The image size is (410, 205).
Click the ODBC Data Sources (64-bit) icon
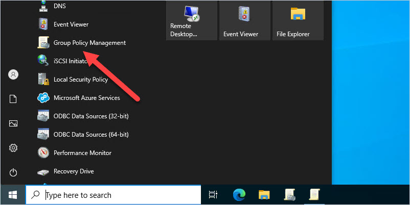43,134
